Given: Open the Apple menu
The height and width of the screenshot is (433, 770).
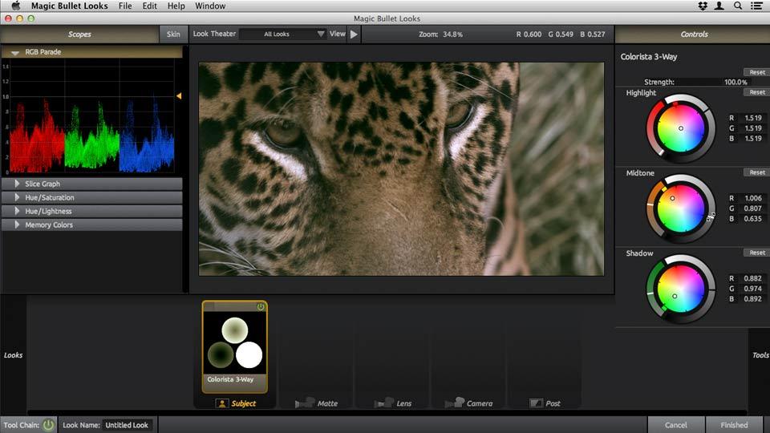Looking at the screenshot, I should point(15,6).
